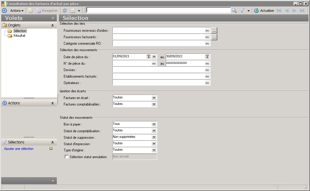Open calendar picker for end date 30/09/2021
The width and height of the screenshot is (310, 191).
207,56
